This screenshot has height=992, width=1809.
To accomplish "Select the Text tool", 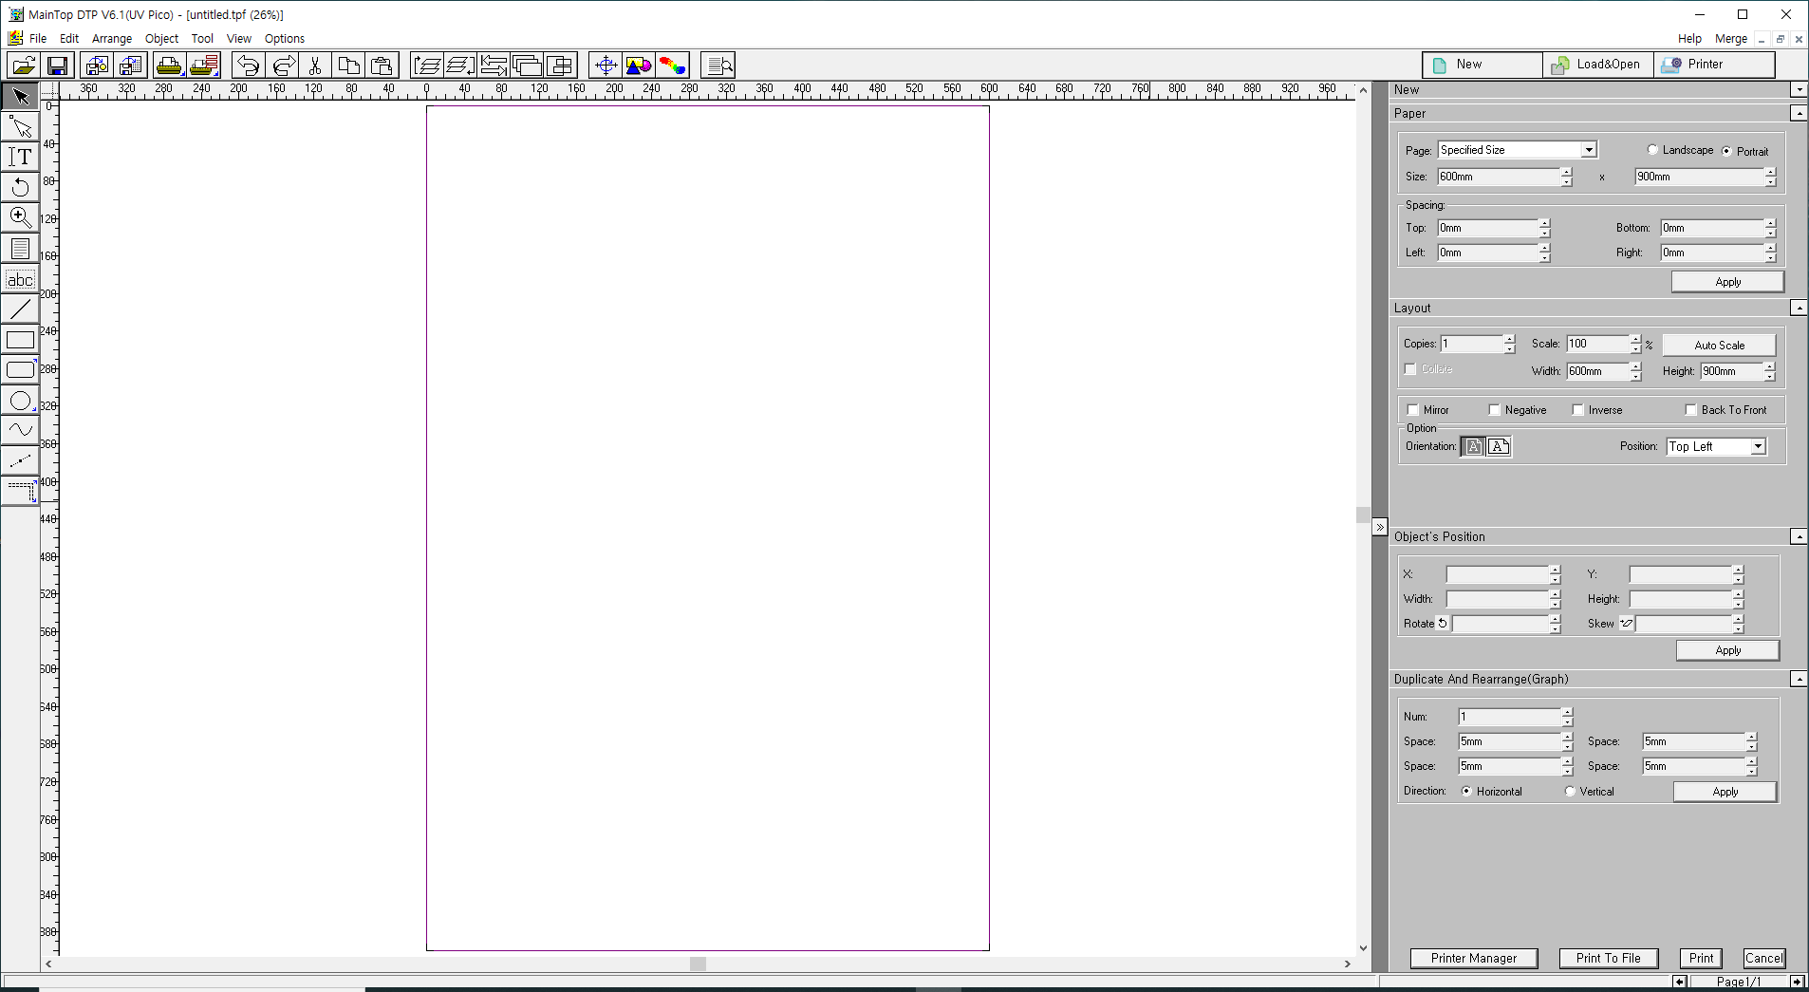I will pos(20,157).
